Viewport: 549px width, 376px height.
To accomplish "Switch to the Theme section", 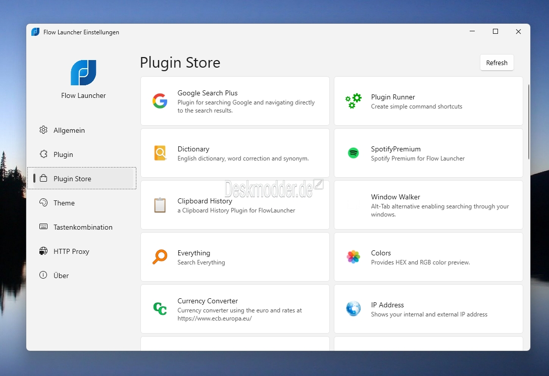I will [82, 203].
